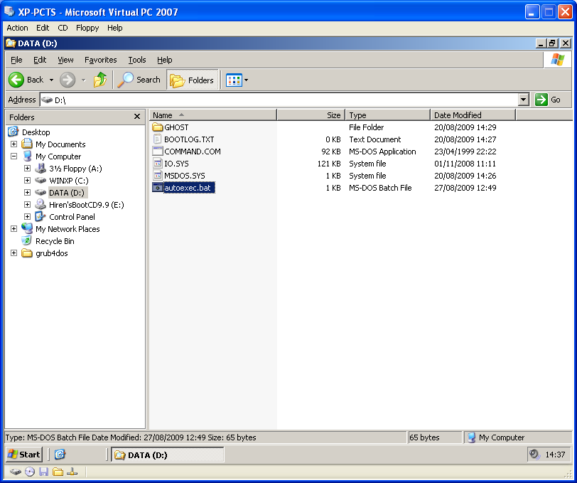Go up one folder level icon
The width and height of the screenshot is (577, 483).
pyautogui.click(x=100, y=80)
